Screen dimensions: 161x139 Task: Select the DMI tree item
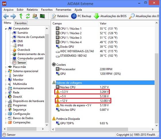tap(20, 41)
